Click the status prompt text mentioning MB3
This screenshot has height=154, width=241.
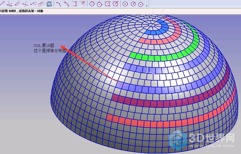22,11
